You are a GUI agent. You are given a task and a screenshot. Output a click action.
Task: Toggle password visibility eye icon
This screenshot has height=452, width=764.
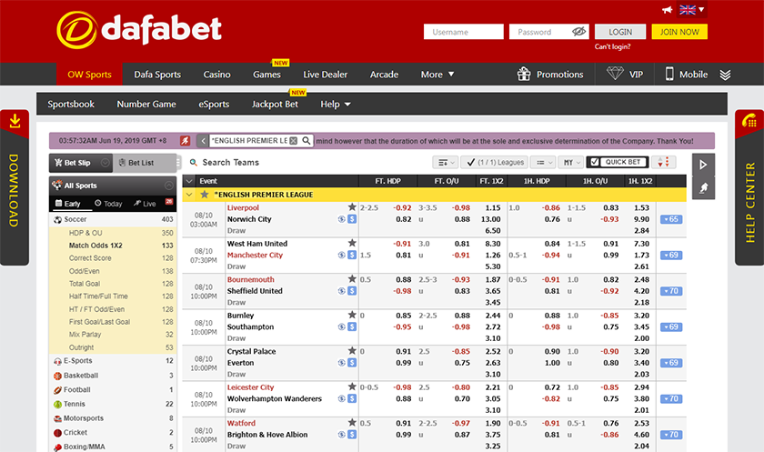click(x=578, y=32)
